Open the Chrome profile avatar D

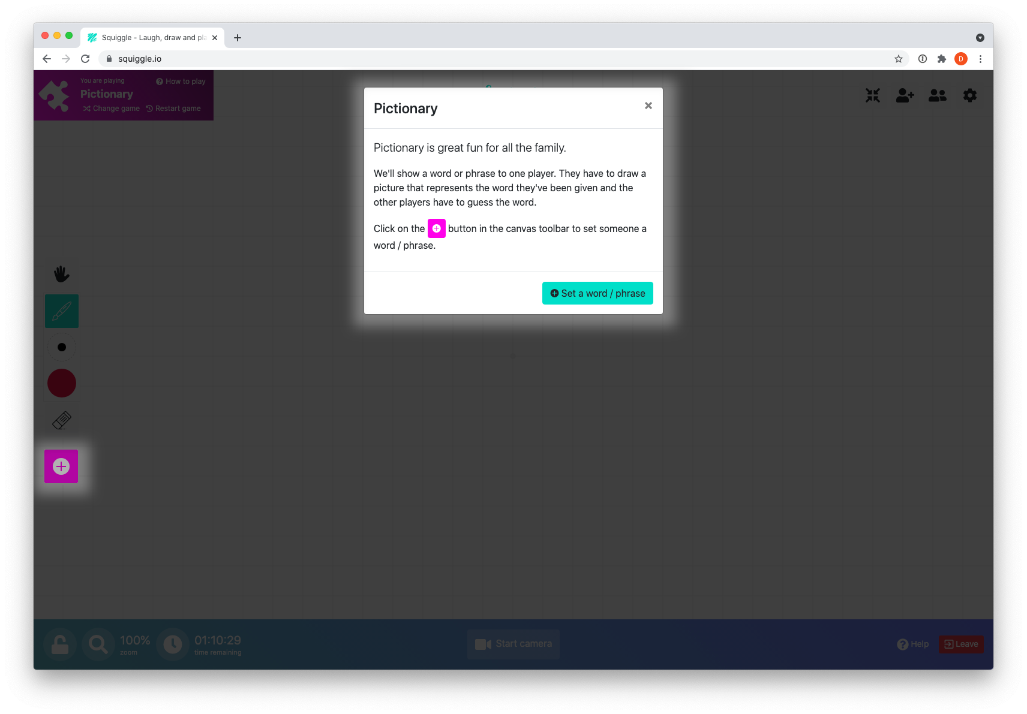coord(961,59)
